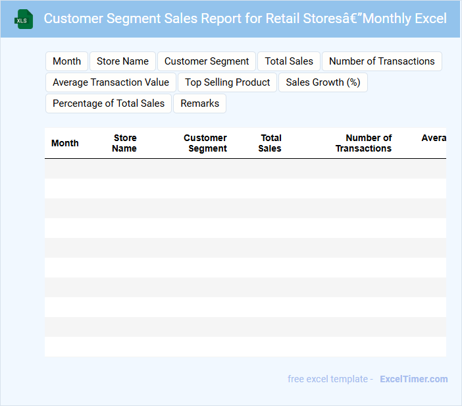Select the Month tag button
This screenshot has width=462, height=406.
point(66,61)
